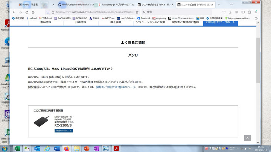Switch to the HotBiz 予定表 tab

coord(37,5)
